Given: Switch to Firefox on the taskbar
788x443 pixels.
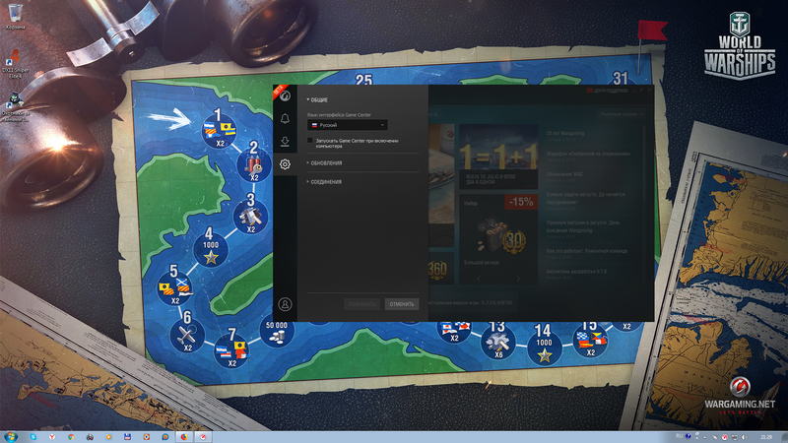Looking at the screenshot, I should 184,437.
